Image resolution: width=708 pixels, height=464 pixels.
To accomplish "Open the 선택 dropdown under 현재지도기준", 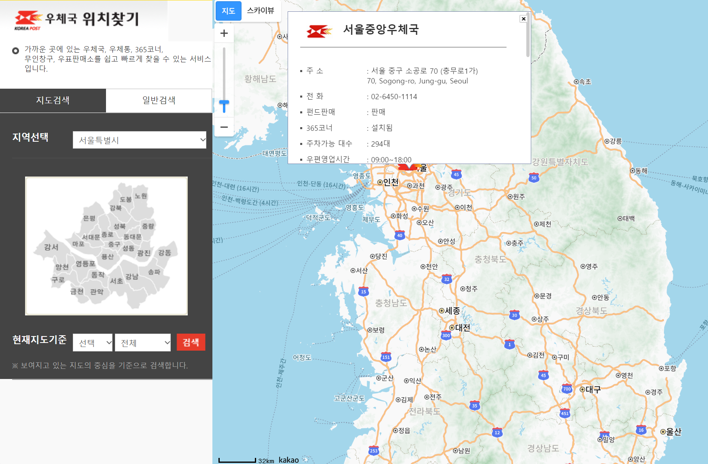I will (x=92, y=342).
